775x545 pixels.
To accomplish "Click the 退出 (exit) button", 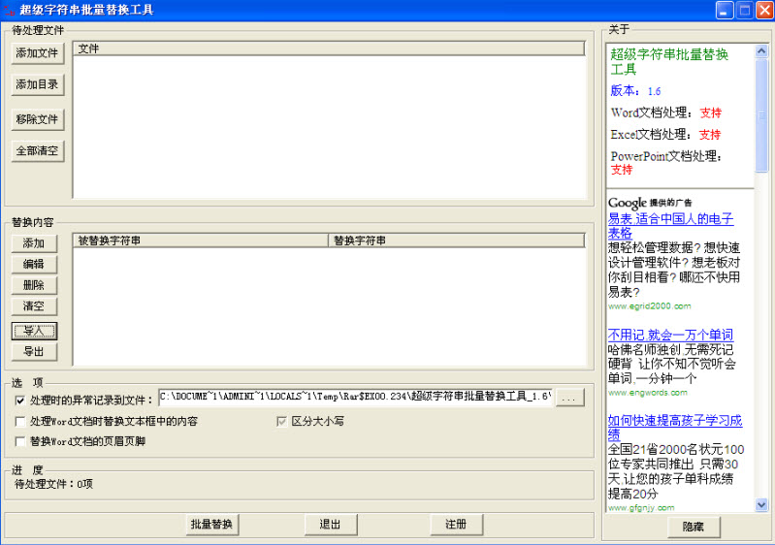I will (330, 525).
